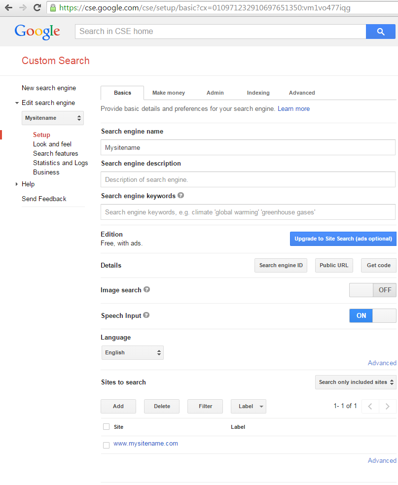Go to next page of sites list

tap(388, 406)
